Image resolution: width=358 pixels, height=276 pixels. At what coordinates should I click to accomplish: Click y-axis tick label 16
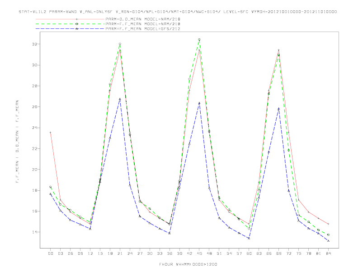[34, 212]
